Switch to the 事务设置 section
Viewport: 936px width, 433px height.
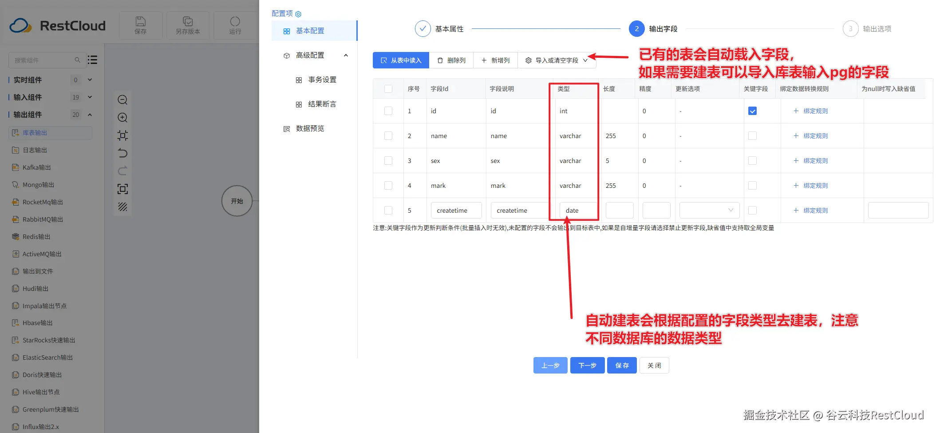(322, 79)
